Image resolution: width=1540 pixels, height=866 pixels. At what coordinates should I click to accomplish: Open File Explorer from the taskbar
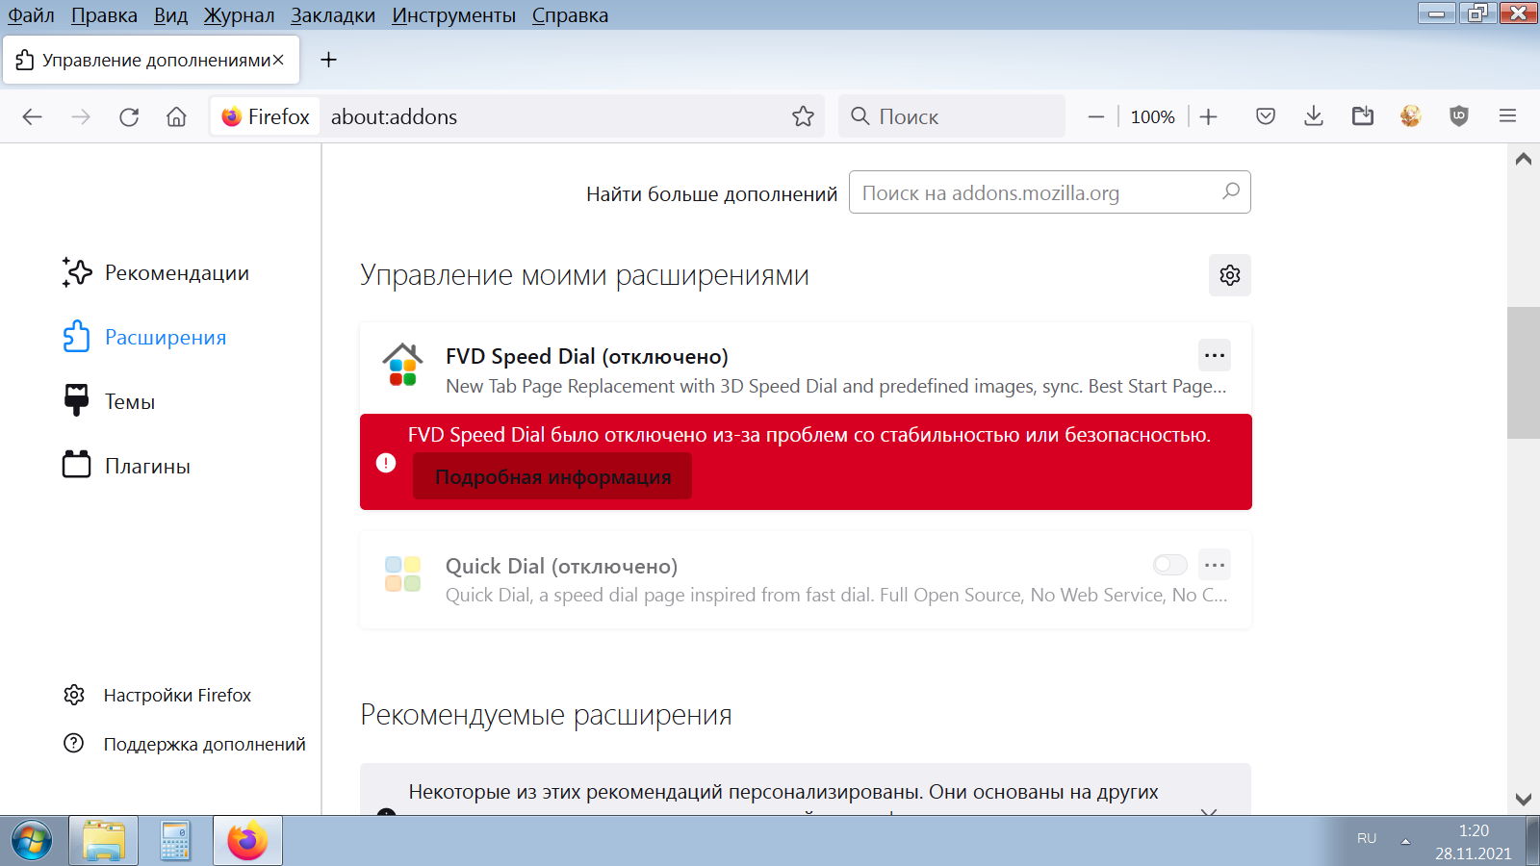point(103,841)
